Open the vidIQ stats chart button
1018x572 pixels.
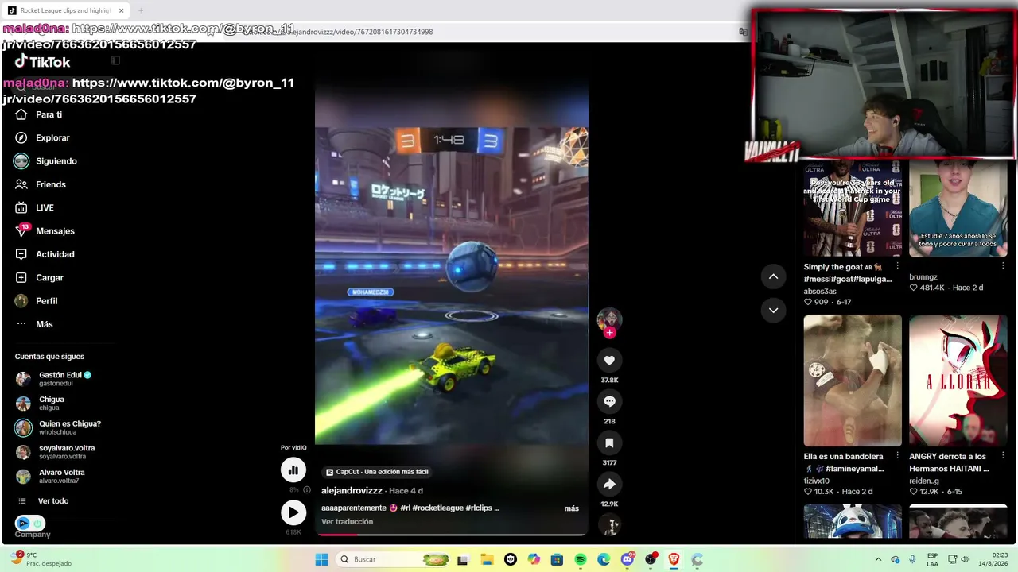point(293,470)
